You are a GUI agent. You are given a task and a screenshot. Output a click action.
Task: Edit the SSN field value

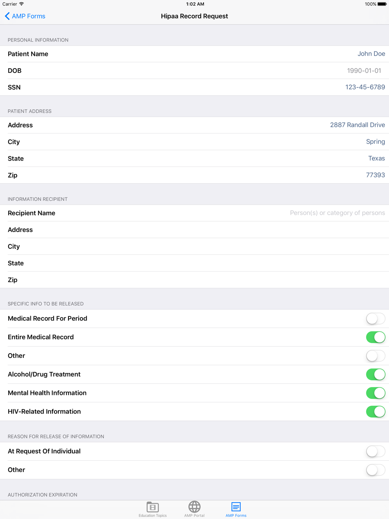coord(365,87)
